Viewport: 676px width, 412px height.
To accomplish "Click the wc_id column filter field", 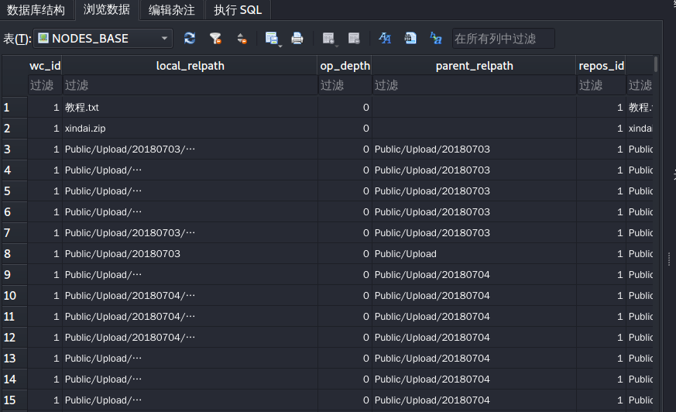I will tap(45, 85).
